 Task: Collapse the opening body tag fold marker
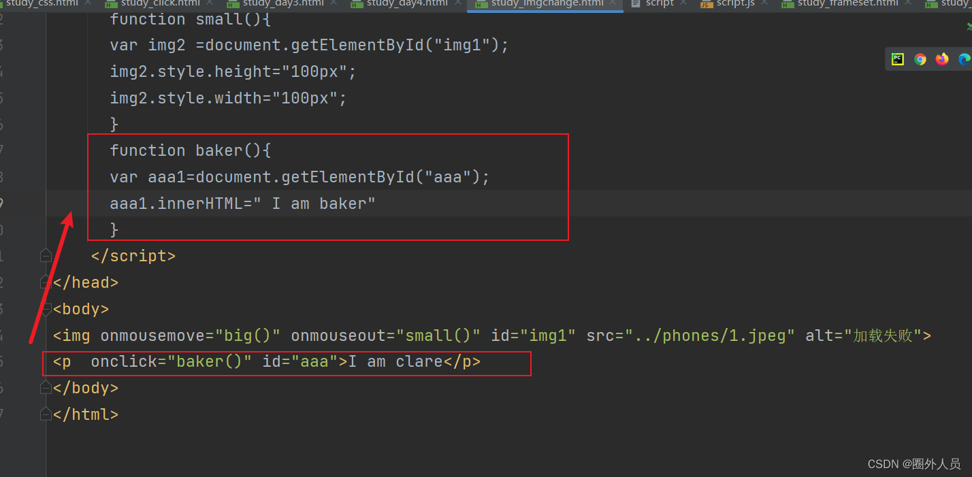point(46,309)
